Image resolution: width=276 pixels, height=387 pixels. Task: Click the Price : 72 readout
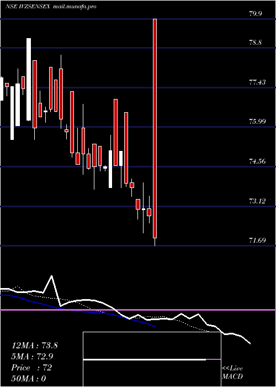coord(31,368)
